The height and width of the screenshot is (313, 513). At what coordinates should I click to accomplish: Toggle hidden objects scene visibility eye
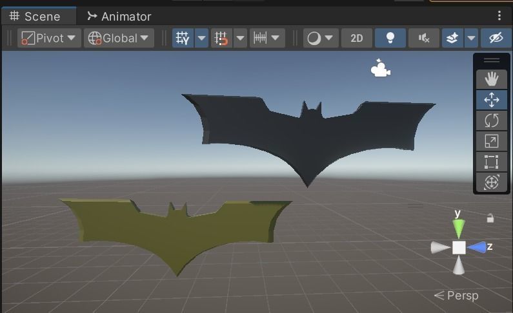point(496,38)
